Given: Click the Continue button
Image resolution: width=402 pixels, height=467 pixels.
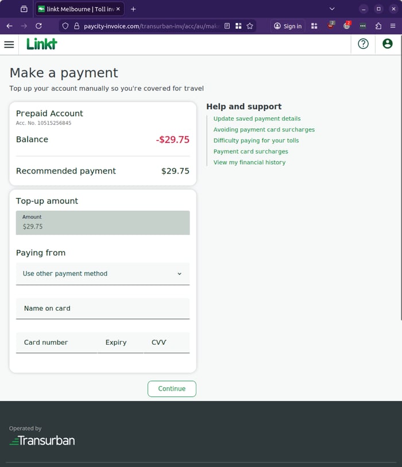Looking at the screenshot, I should 172,388.
